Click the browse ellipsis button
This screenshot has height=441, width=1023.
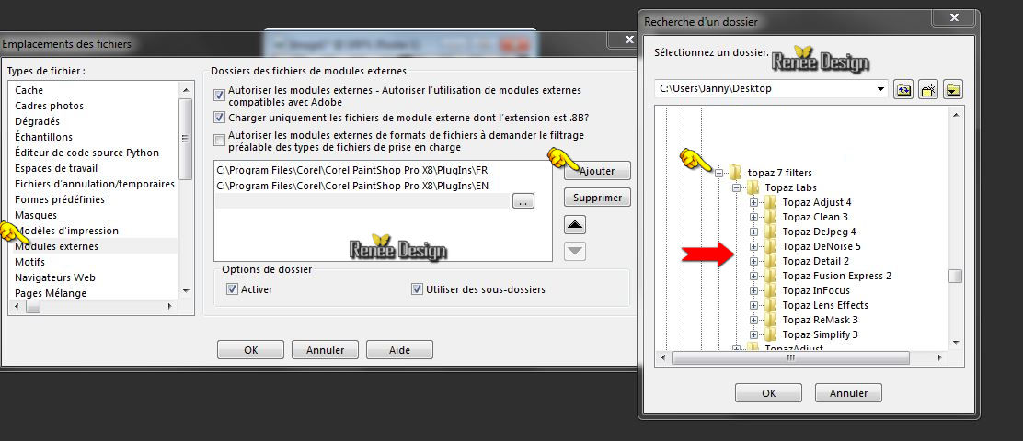[523, 201]
